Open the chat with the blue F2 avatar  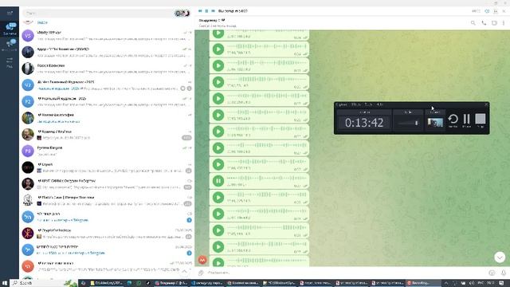coord(28,101)
